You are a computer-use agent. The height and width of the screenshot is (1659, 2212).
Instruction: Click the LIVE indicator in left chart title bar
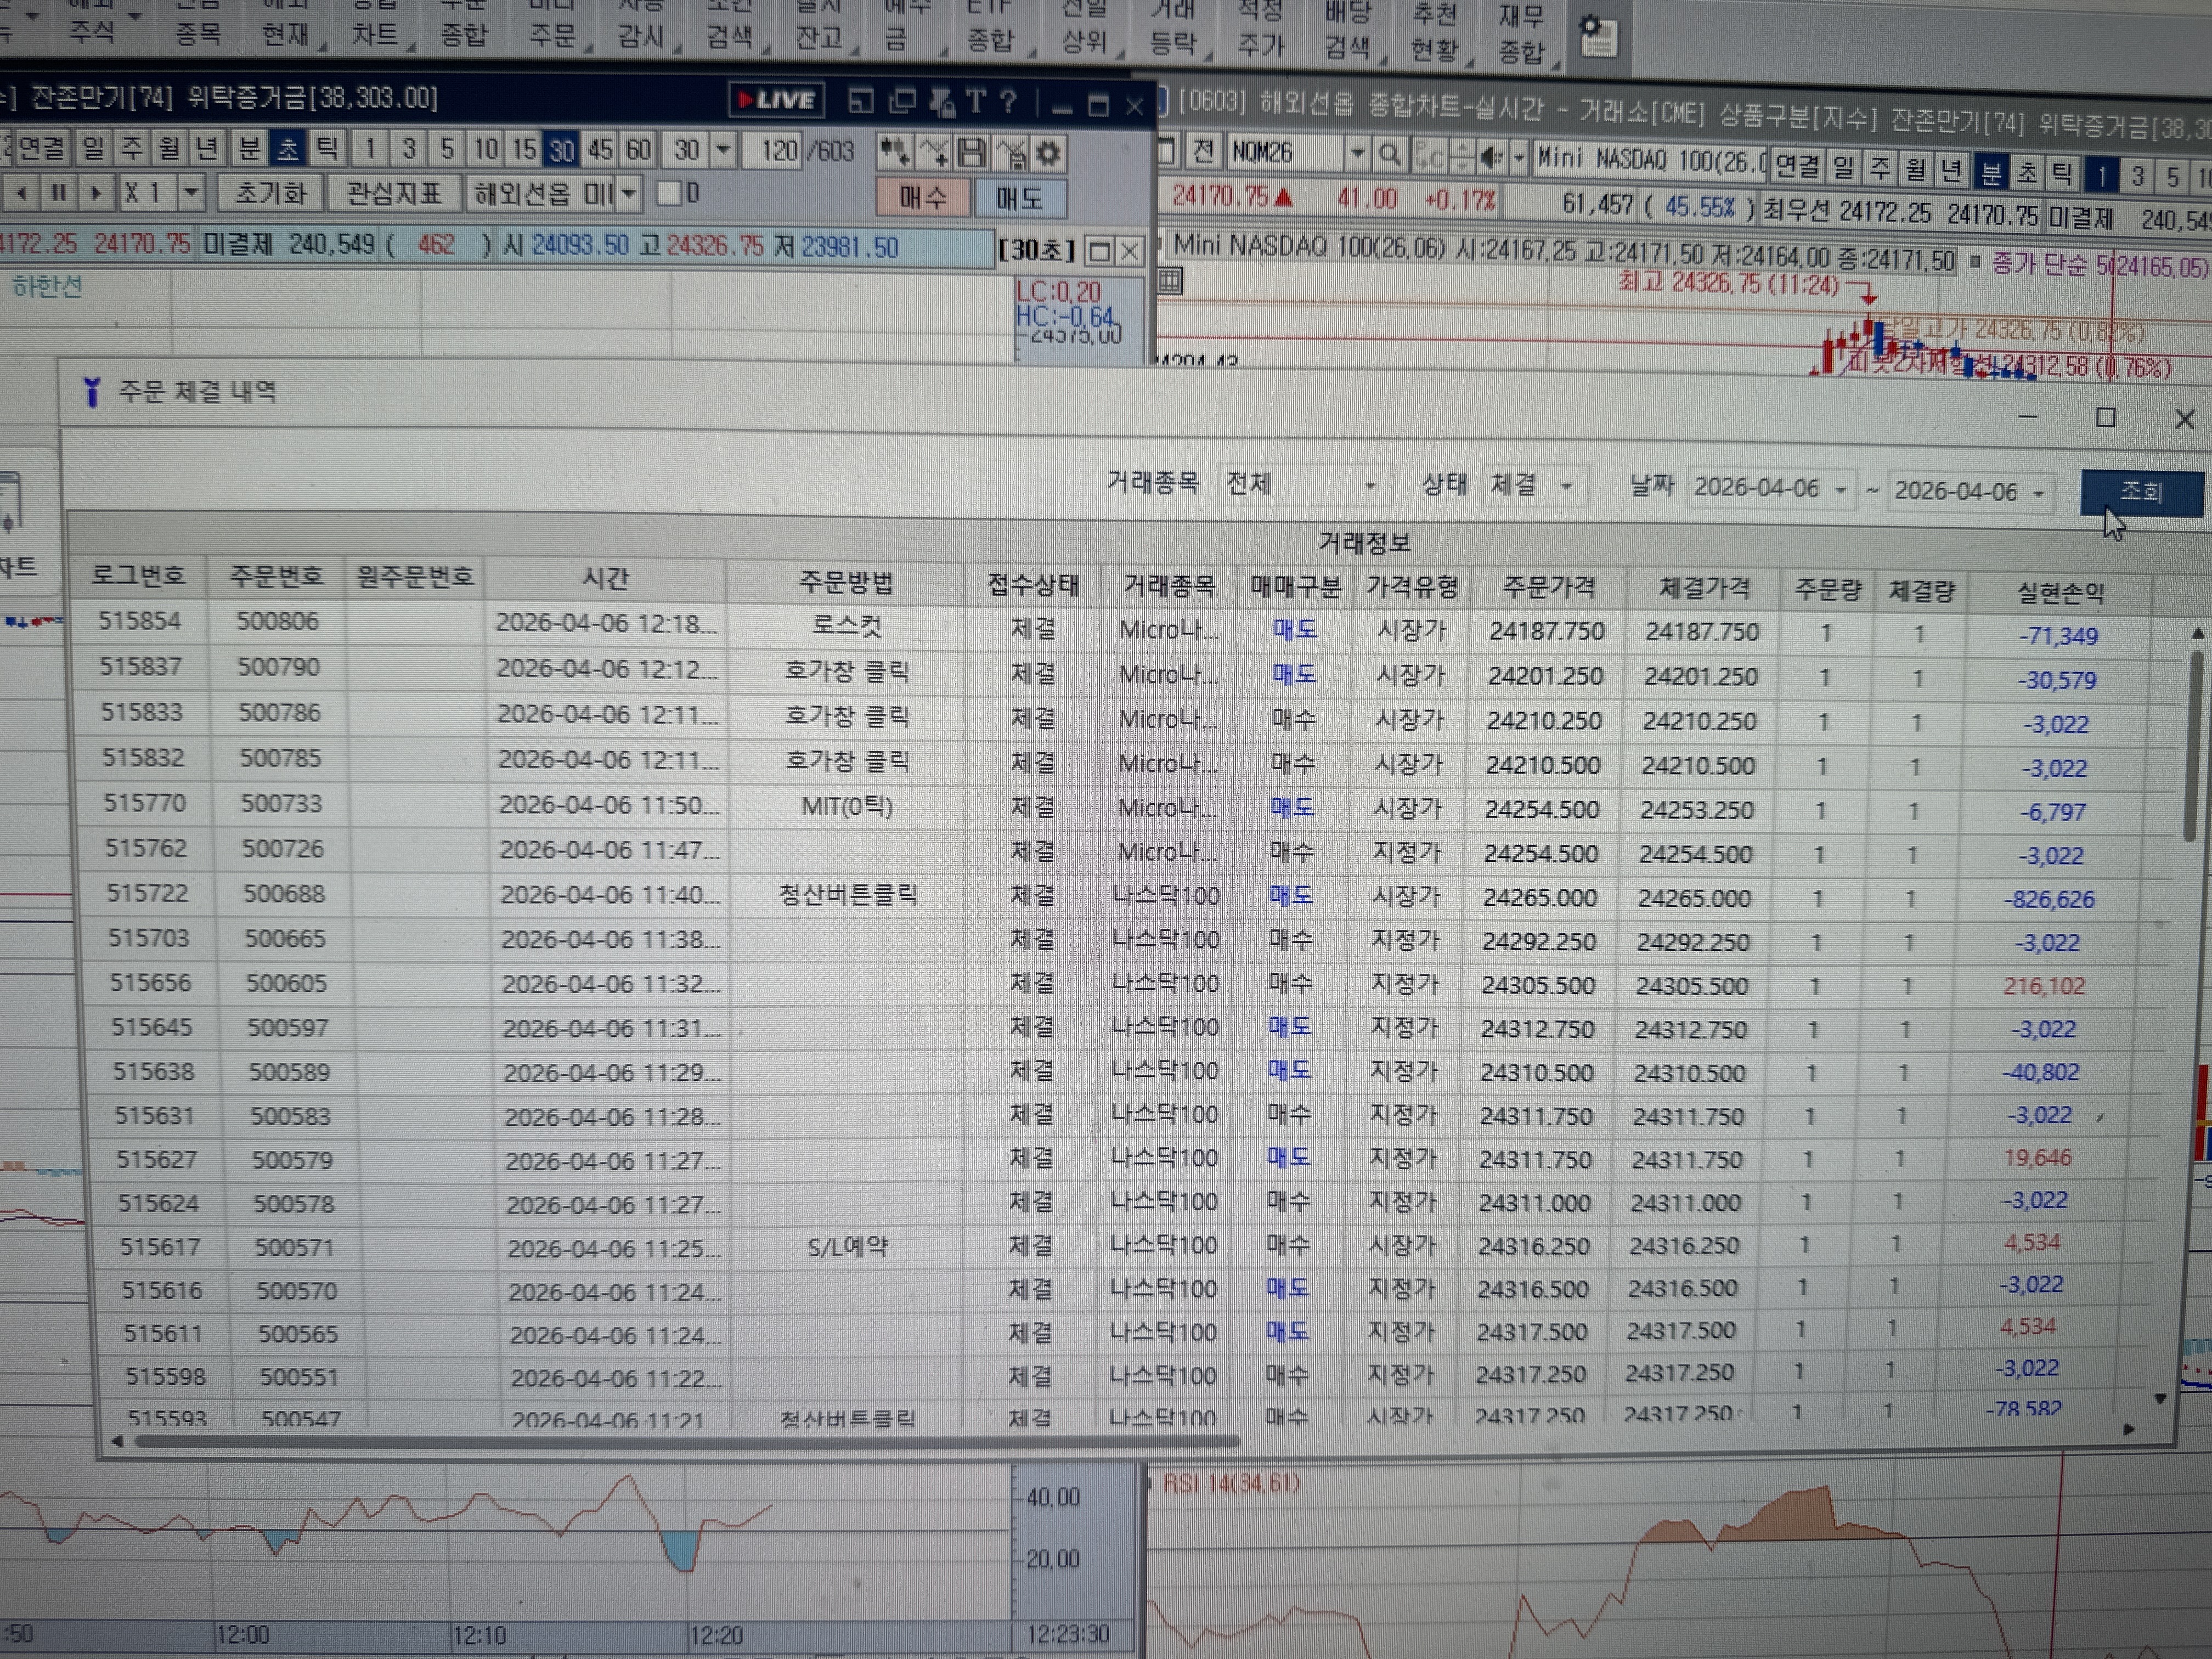(776, 100)
